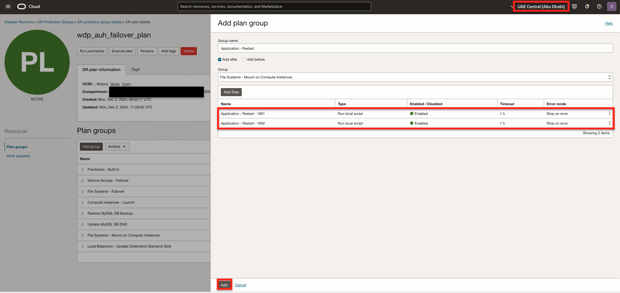The height and width of the screenshot is (293, 620).
Task: Click the Copy OCID link
Action: click(x=126, y=84)
